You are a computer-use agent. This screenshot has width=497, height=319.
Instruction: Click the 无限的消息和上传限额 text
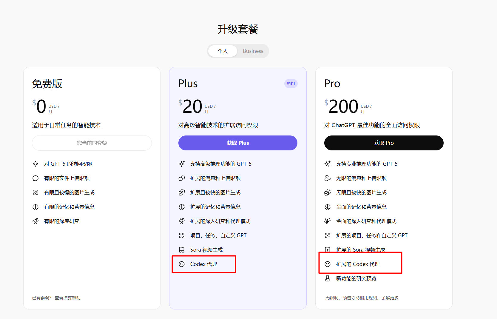coord(361,178)
